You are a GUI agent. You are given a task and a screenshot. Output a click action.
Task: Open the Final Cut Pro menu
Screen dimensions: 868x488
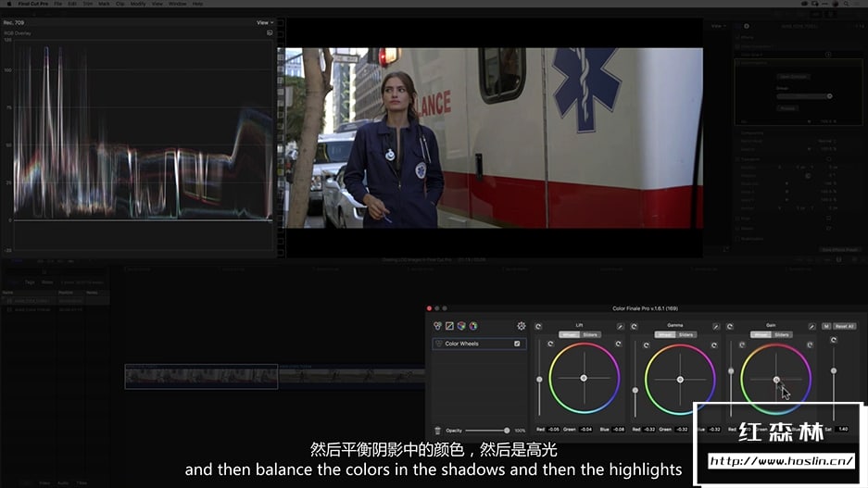[33, 4]
